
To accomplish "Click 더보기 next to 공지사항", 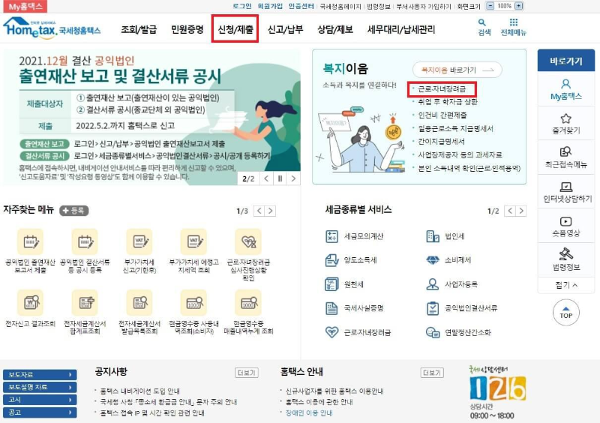I will tap(247, 373).
